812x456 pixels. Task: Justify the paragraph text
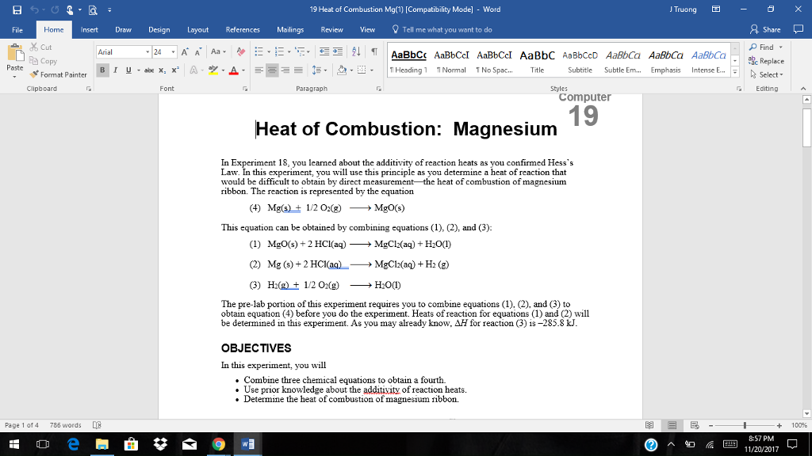(298, 70)
